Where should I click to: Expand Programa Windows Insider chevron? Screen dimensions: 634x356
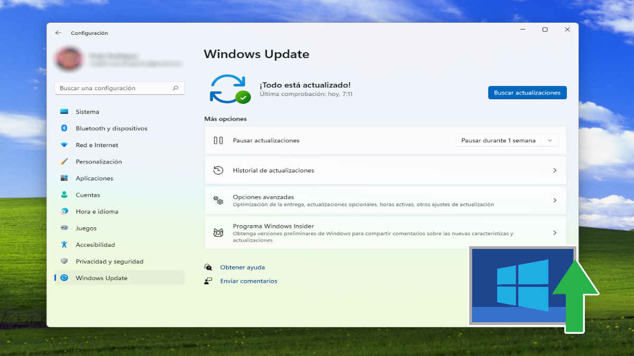(555, 233)
